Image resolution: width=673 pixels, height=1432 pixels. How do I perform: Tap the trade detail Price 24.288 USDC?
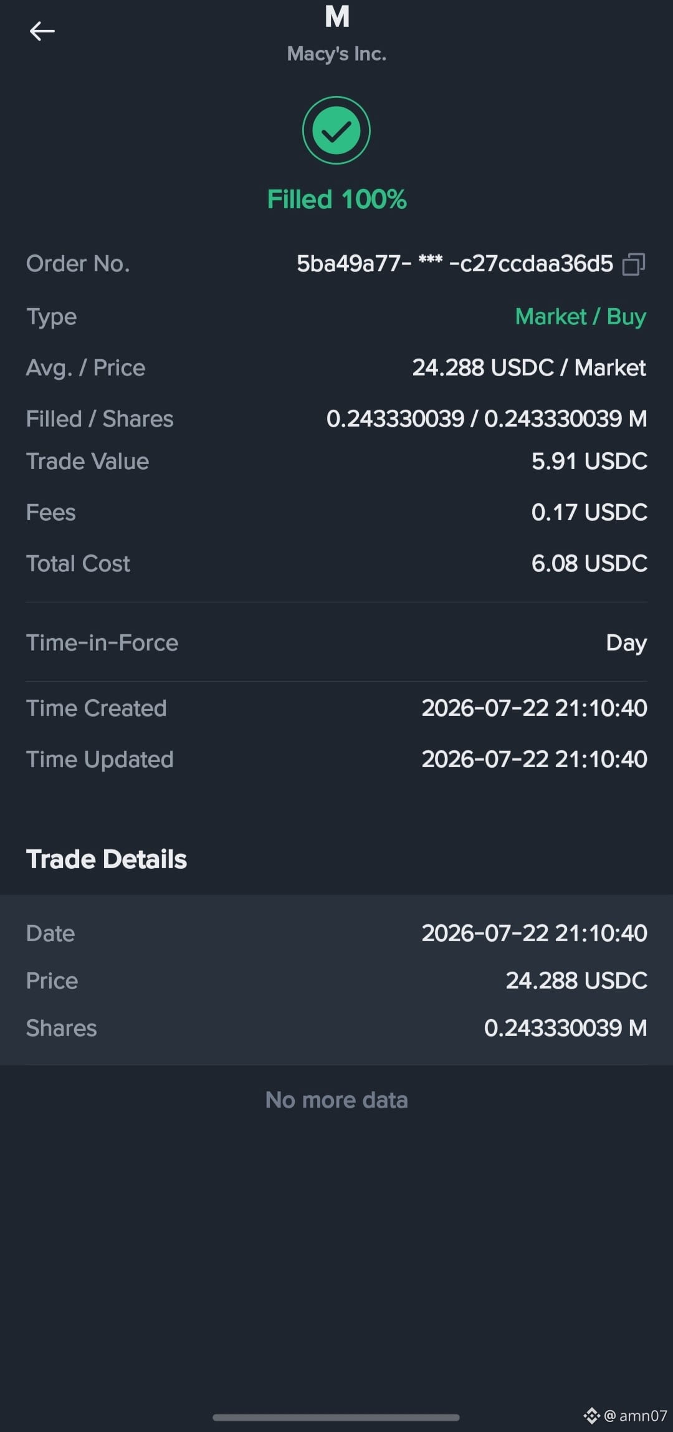576,981
